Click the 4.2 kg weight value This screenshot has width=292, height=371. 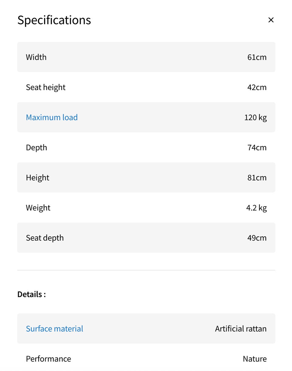click(256, 208)
